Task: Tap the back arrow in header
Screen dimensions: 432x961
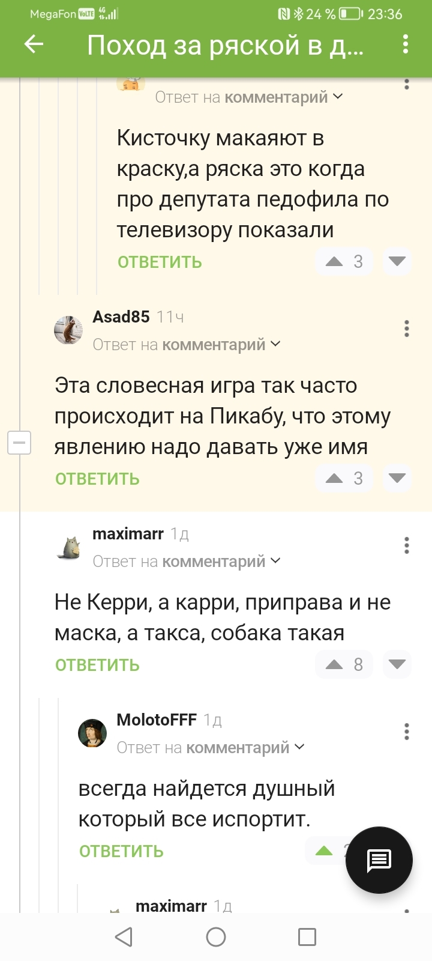Action: pyautogui.click(x=34, y=44)
